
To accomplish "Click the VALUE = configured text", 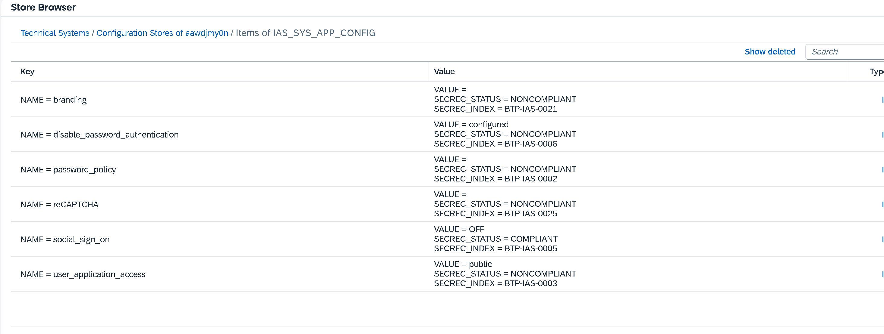I will coord(471,124).
